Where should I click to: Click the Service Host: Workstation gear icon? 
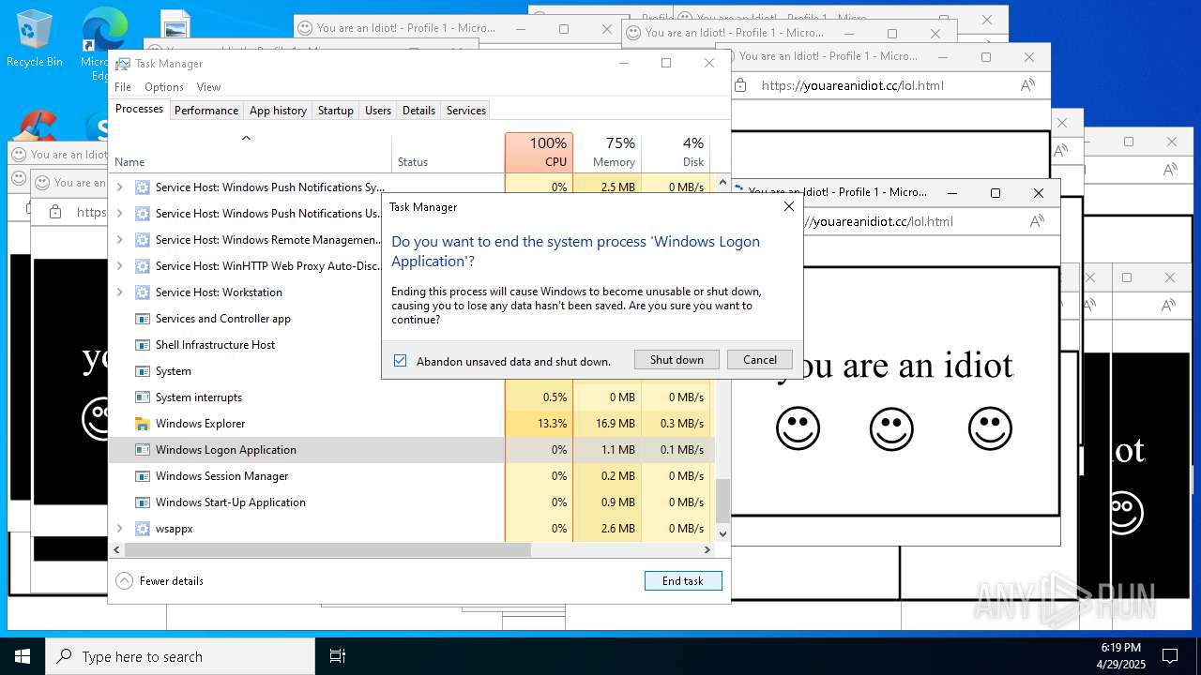[143, 292]
